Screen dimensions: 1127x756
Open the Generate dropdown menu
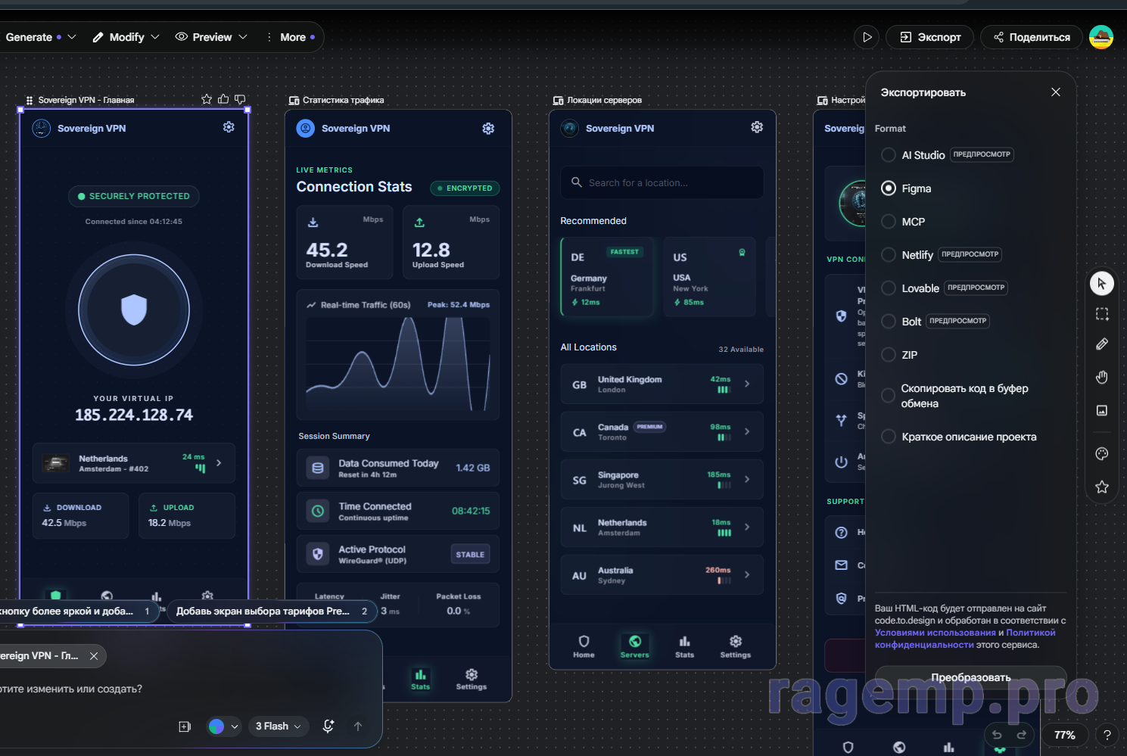pyautogui.click(x=41, y=37)
